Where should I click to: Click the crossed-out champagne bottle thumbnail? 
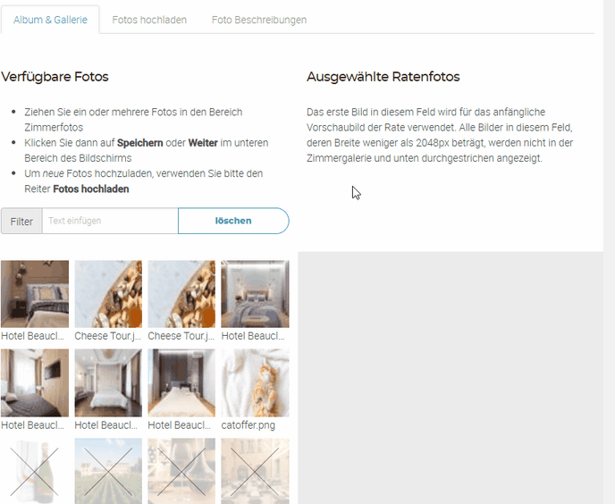35,471
